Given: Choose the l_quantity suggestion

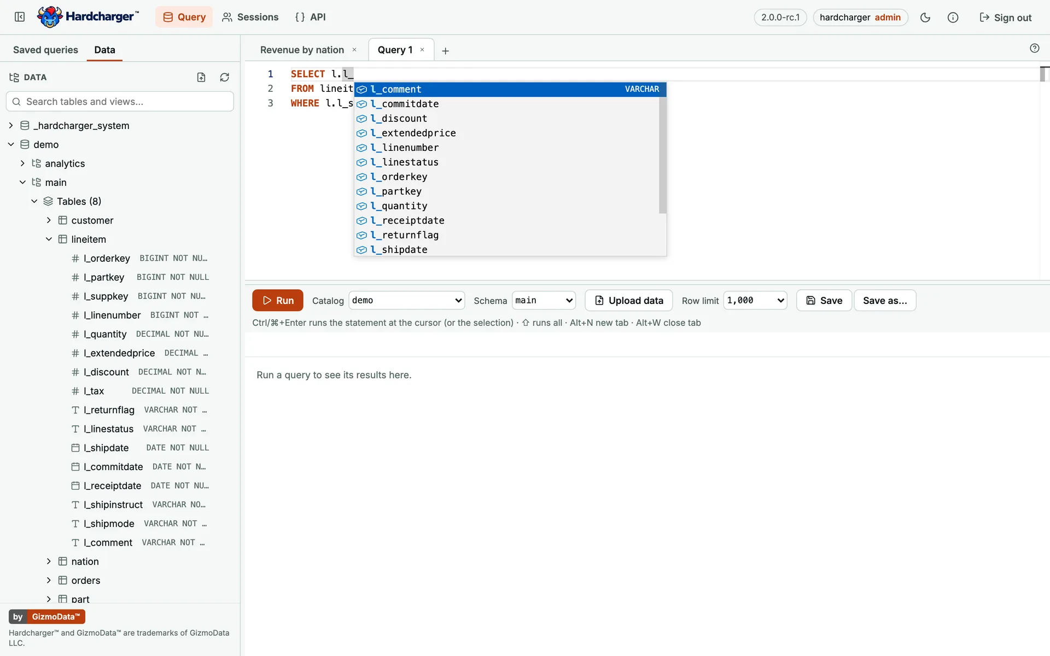Looking at the screenshot, I should click(507, 206).
